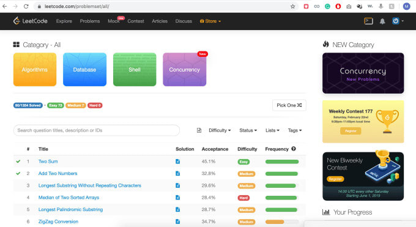Click the notes document icon beside Difficulty filter

coord(199,130)
